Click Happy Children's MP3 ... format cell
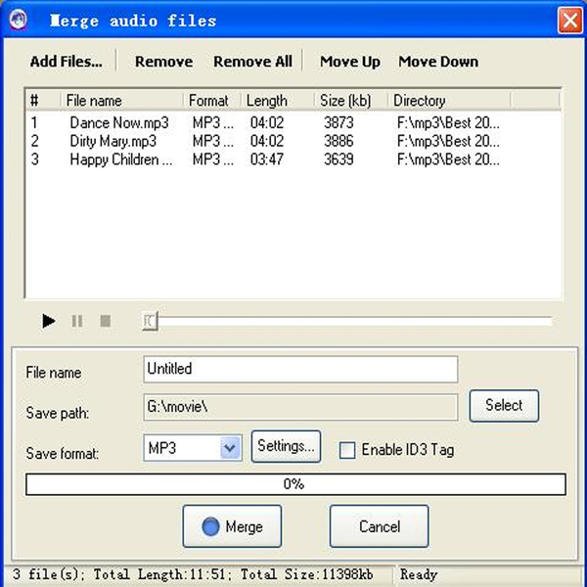 pyautogui.click(x=213, y=159)
